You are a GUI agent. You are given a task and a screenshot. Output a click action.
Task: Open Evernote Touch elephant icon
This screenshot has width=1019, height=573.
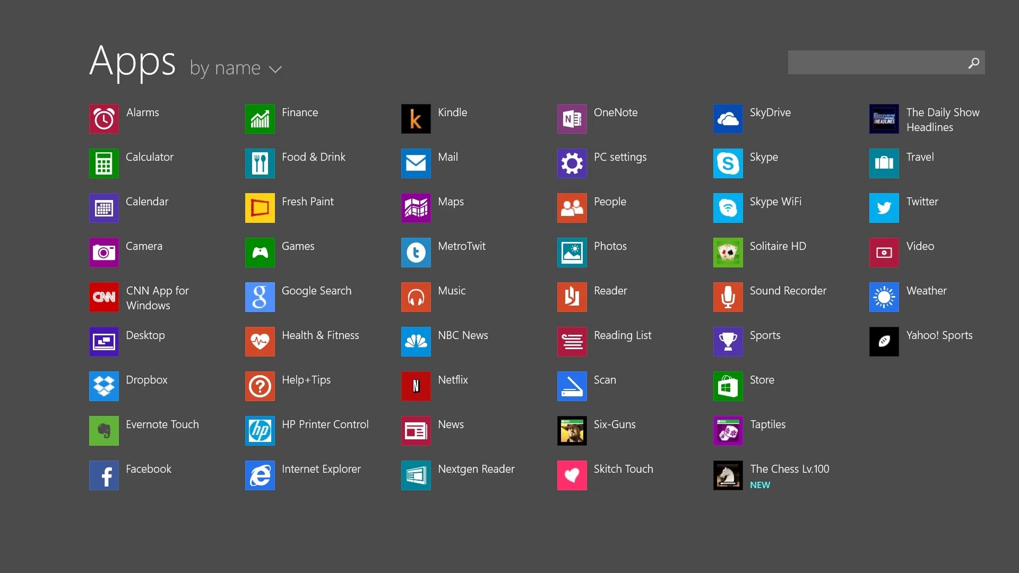[x=104, y=431]
